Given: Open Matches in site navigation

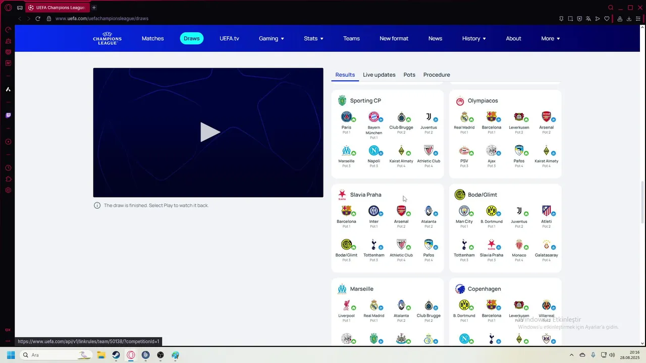Looking at the screenshot, I should 153,38.
